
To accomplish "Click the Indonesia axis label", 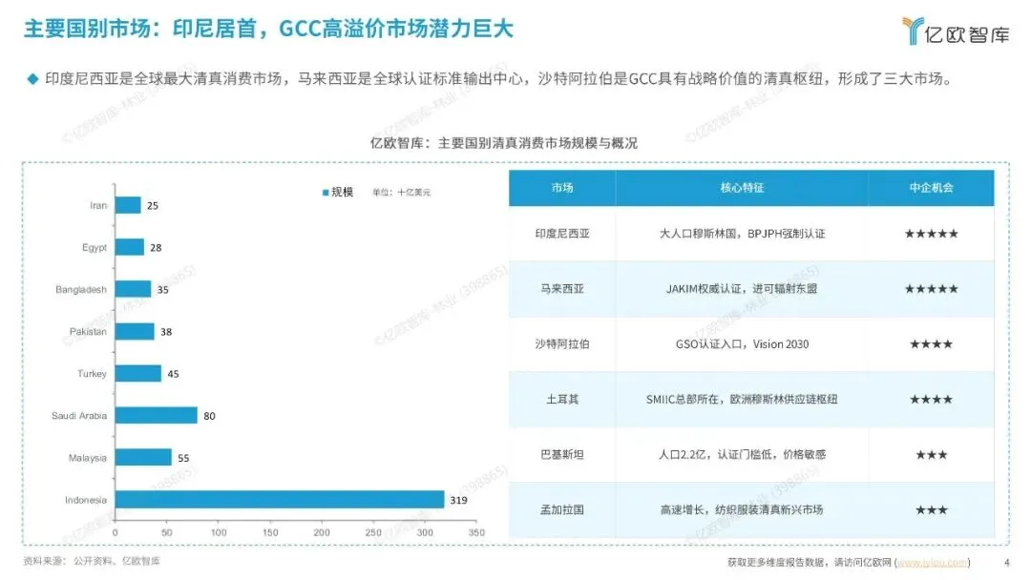I will tap(86, 501).
